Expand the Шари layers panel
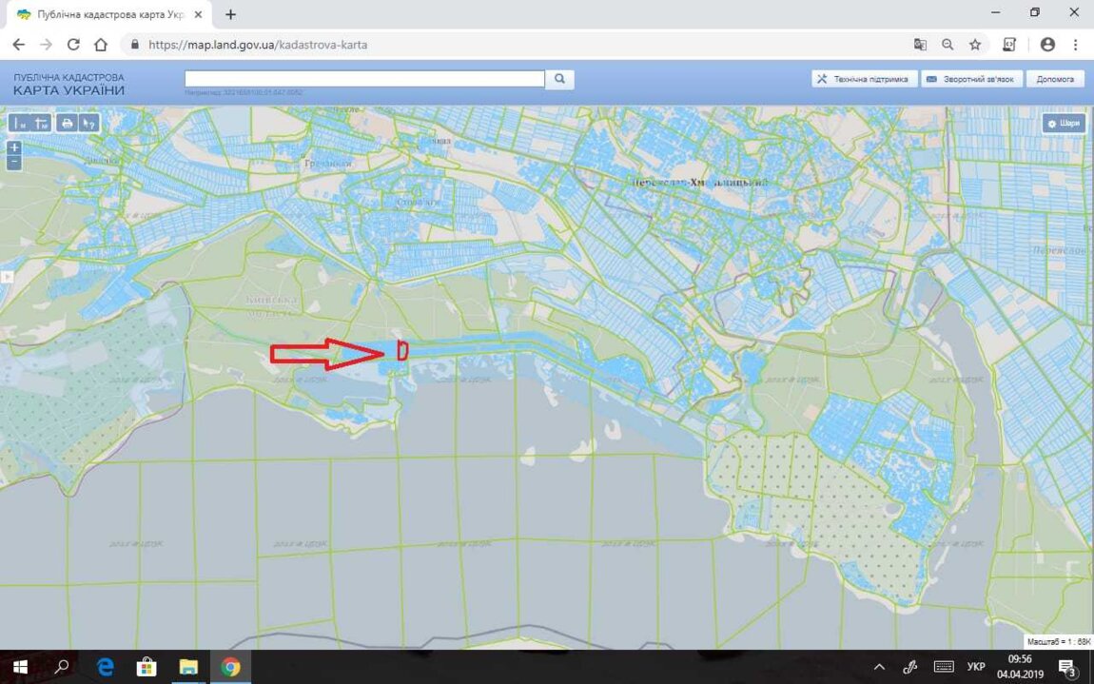 point(1063,123)
